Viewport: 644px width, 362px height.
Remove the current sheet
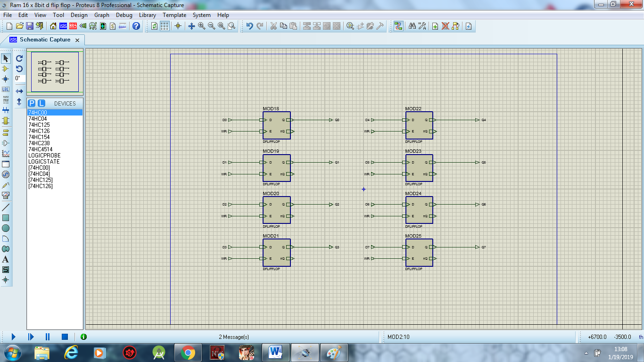(x=445, y=26)
